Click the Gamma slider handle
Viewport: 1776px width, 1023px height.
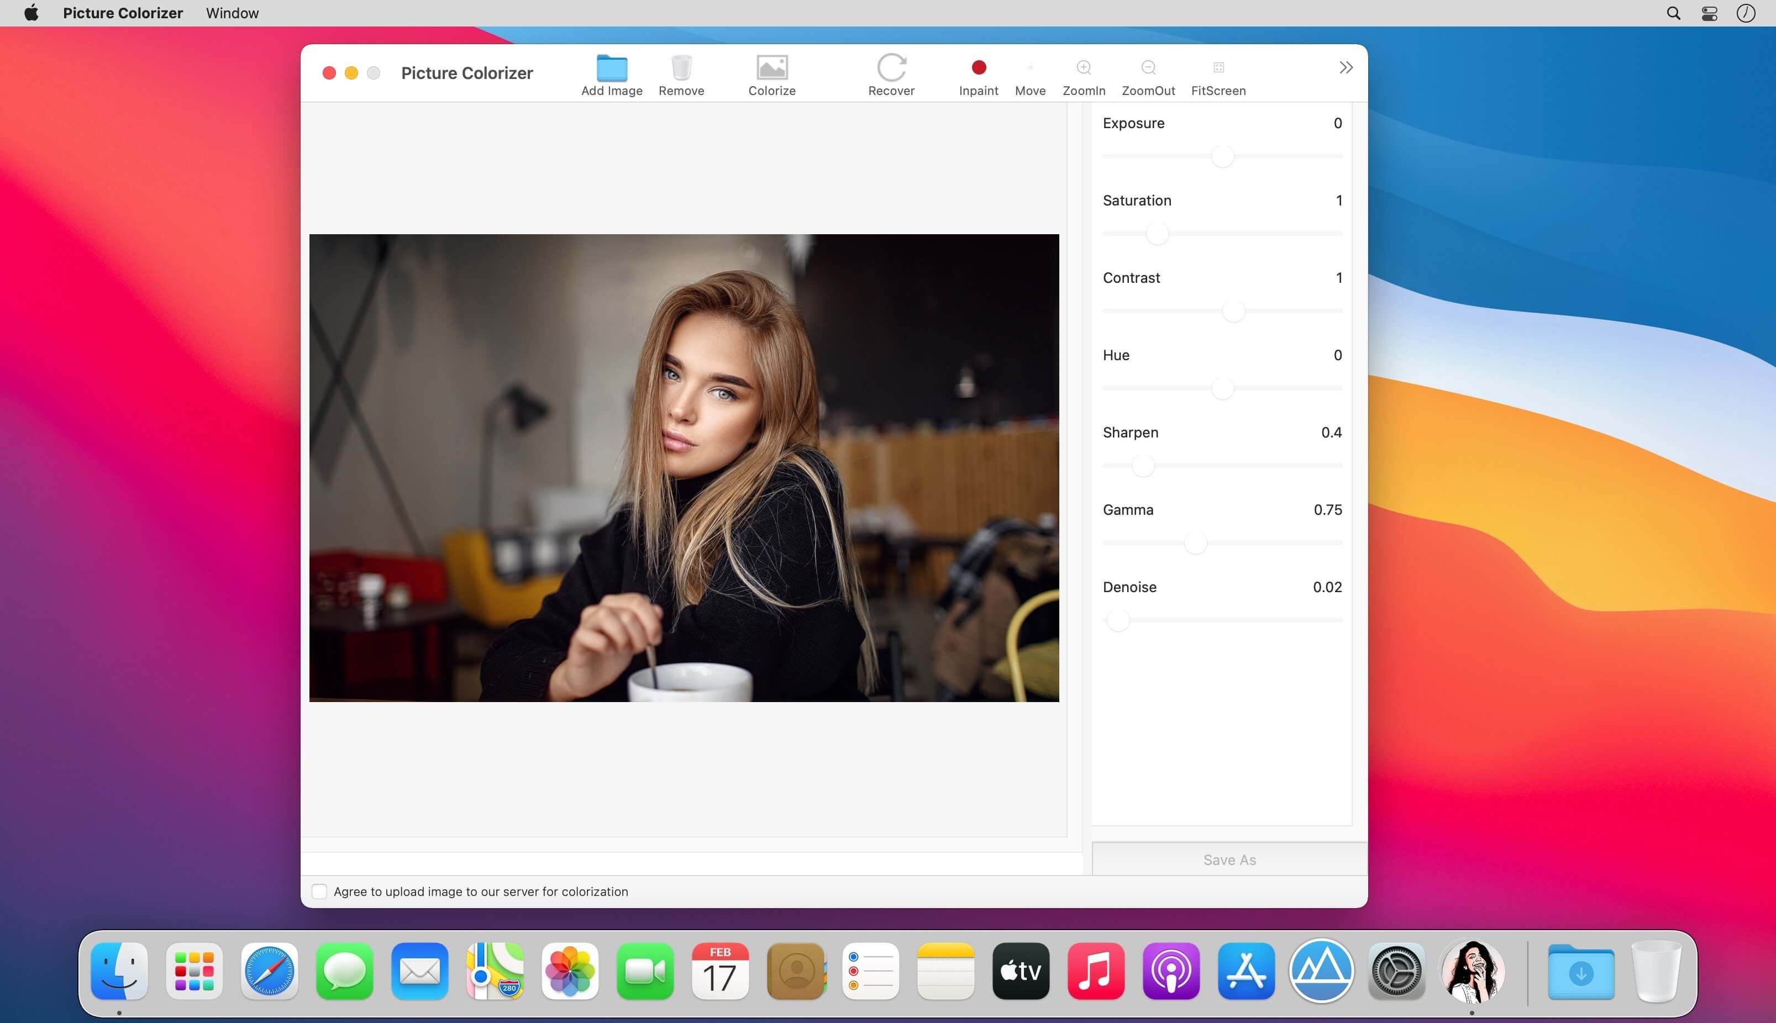pos(1195,542)
